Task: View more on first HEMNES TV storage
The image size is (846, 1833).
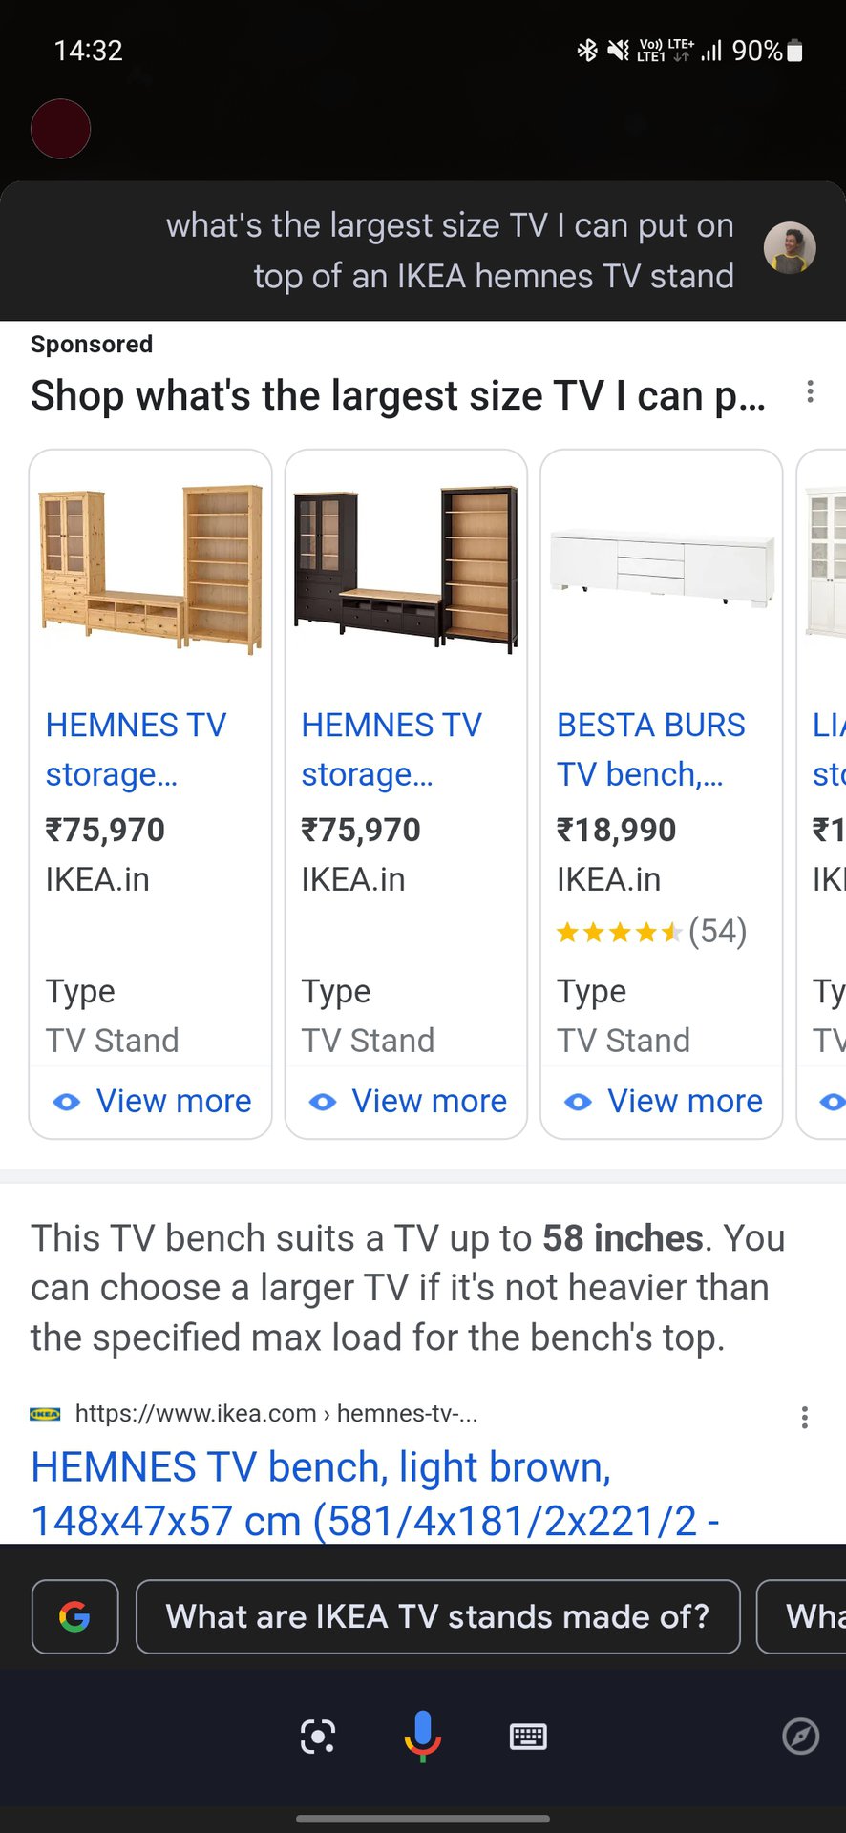Action: pos(152,1101)
